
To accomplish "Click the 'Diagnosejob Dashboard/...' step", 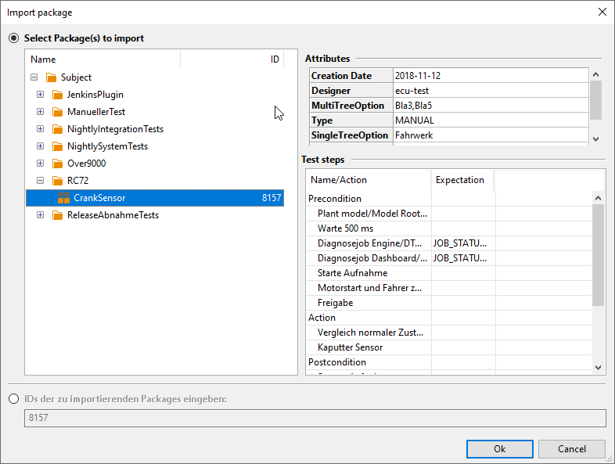I will point(372,258).
